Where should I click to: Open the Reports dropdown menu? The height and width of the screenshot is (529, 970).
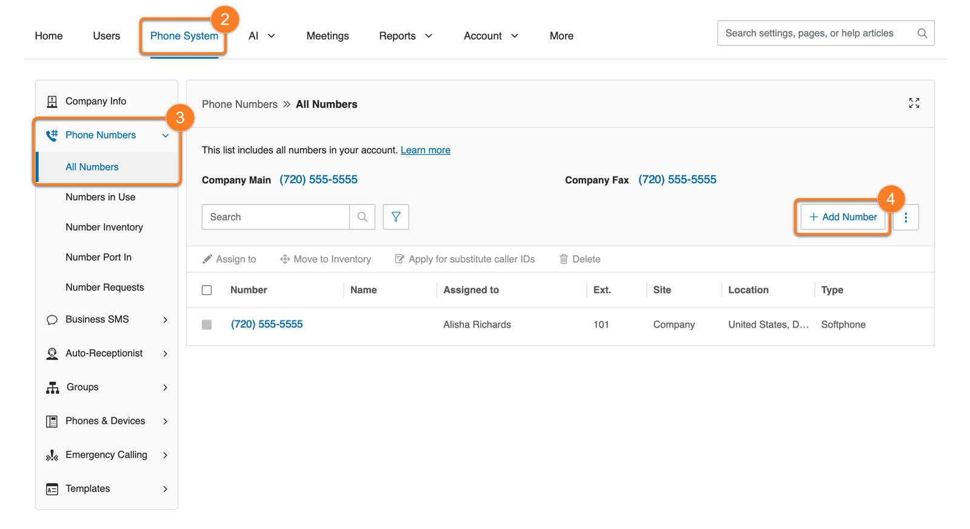tap(405, 36)
